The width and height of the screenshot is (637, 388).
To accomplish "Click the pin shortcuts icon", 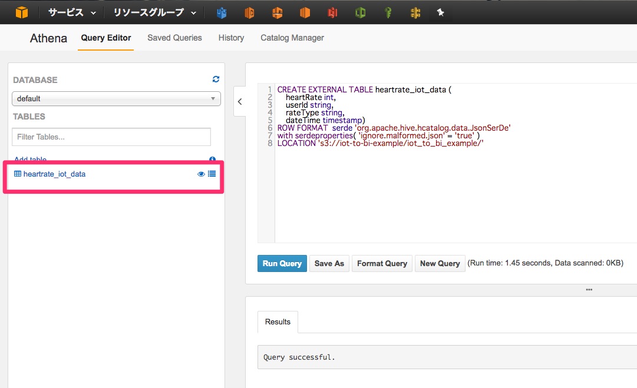I will pyautogui.click(x=440, y=12).
